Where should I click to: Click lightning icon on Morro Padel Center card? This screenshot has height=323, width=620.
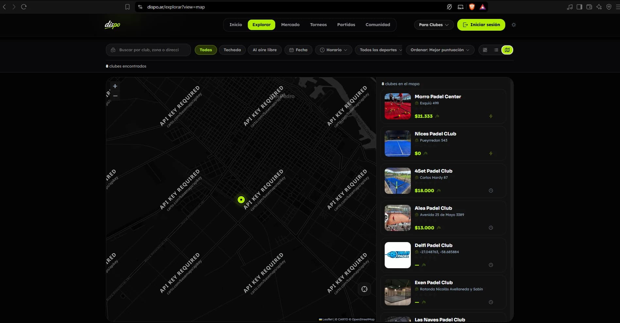point(491,116)
